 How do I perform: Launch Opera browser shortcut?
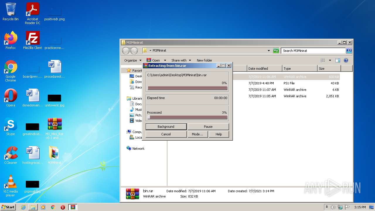click(11, 98)
